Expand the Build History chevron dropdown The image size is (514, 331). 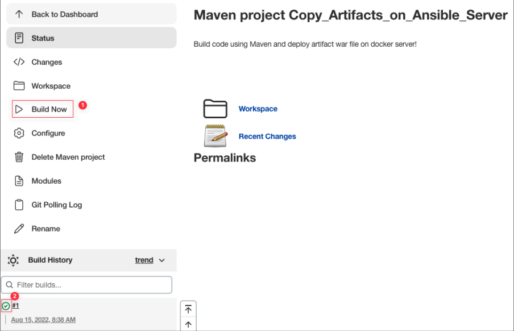click(161, 260)
